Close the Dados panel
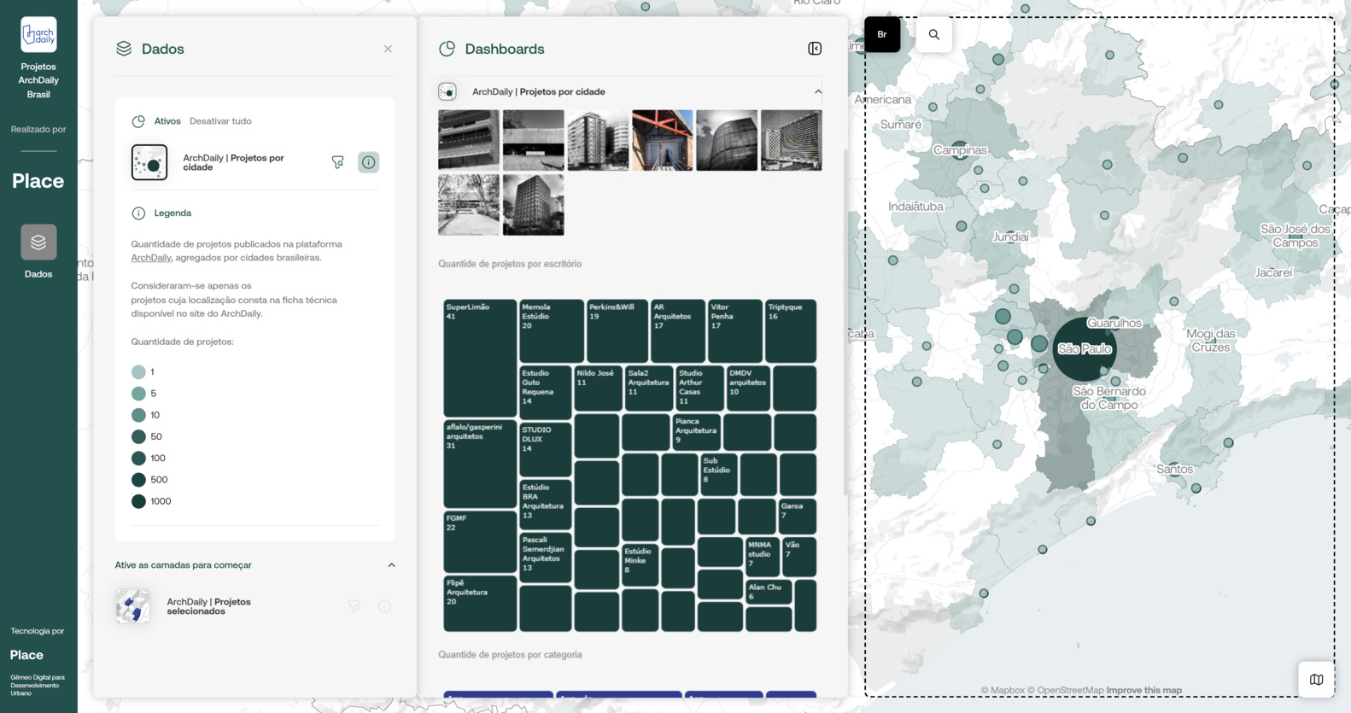 point(388,49)
